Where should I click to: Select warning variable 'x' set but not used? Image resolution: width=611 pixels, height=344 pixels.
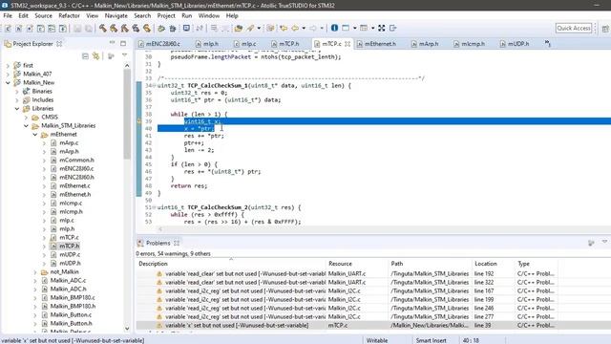[347, 325]
